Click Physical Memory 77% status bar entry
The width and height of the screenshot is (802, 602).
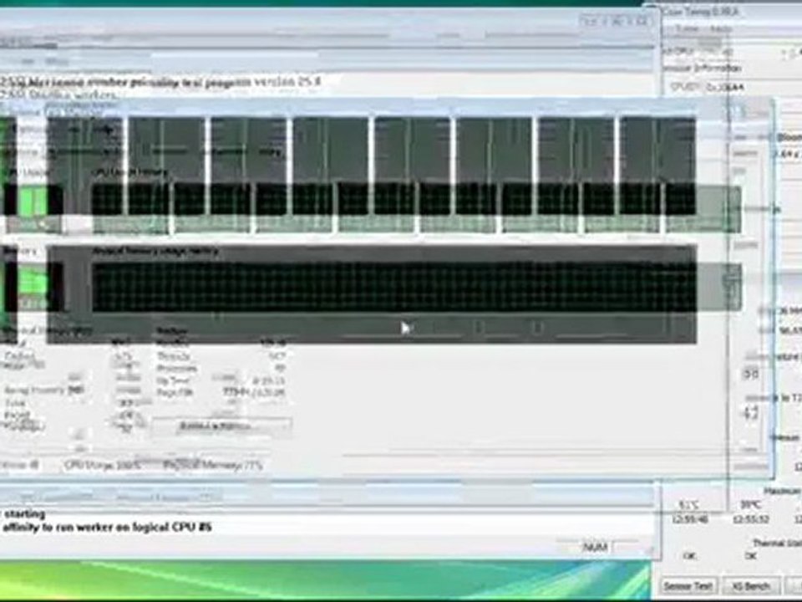[213, 466]
